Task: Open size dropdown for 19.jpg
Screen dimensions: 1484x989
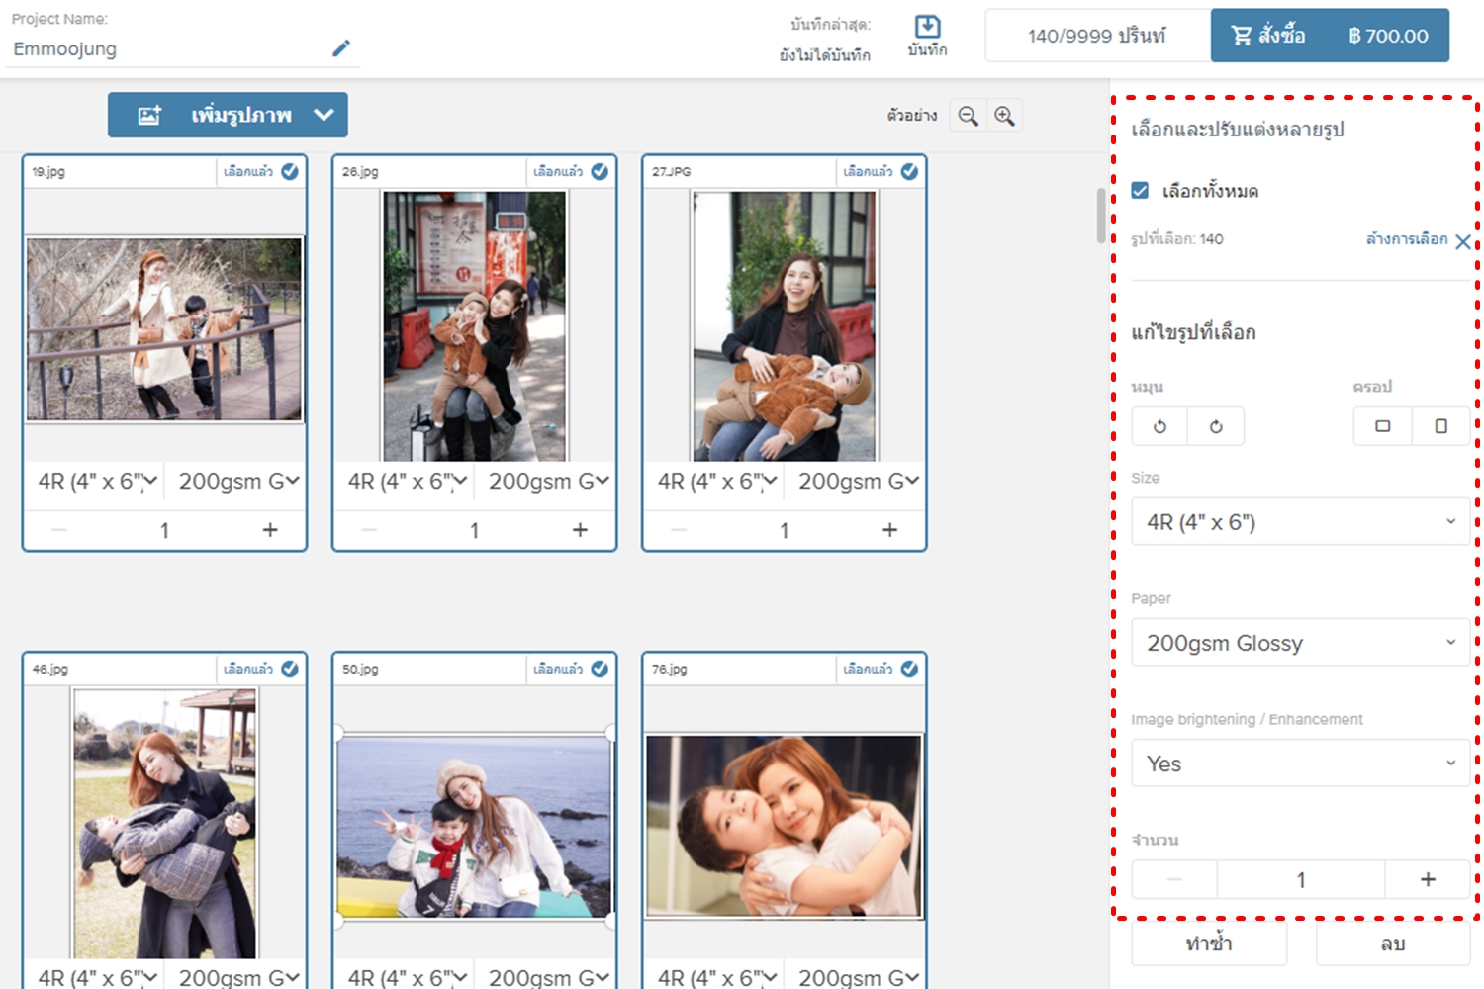Action: 96,482
